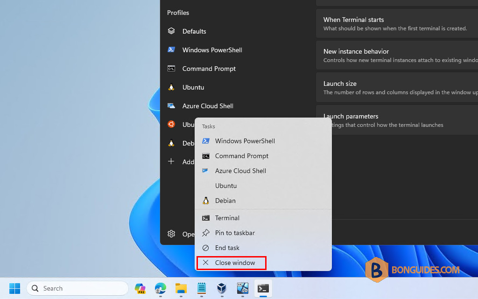The image size is (478, 299).
Task: Click the plus icon to add a profile
Action: pyautogui.click(x=171, y=161)
